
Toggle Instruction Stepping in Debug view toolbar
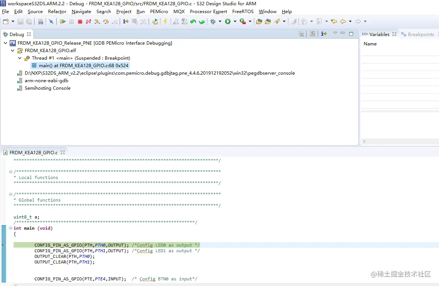324,34
